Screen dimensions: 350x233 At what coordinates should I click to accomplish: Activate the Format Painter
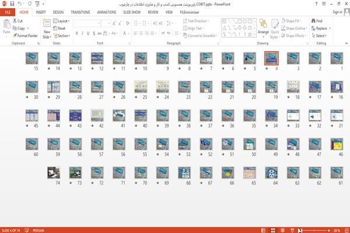[x=25, y=36]
